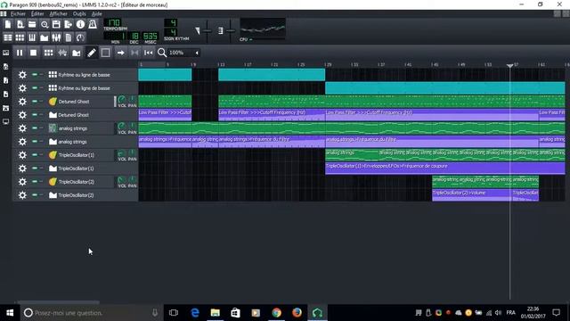The height and width of the screenshot is (321, 570).
Task: Add a sample track via Song Editor toolbar
Action: [62, 53]
